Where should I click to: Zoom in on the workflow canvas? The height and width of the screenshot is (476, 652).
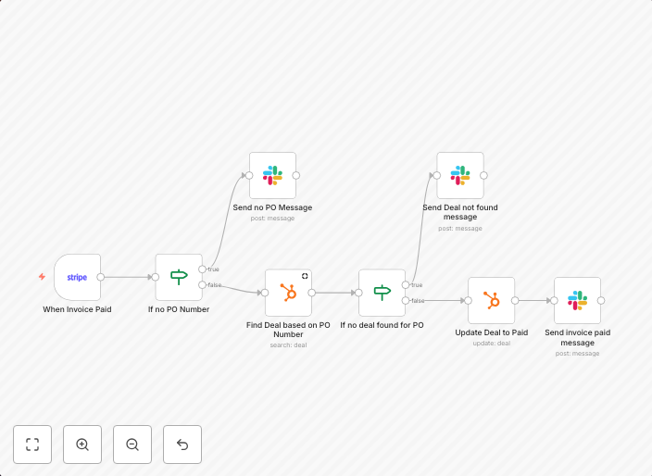coord(82,445)
